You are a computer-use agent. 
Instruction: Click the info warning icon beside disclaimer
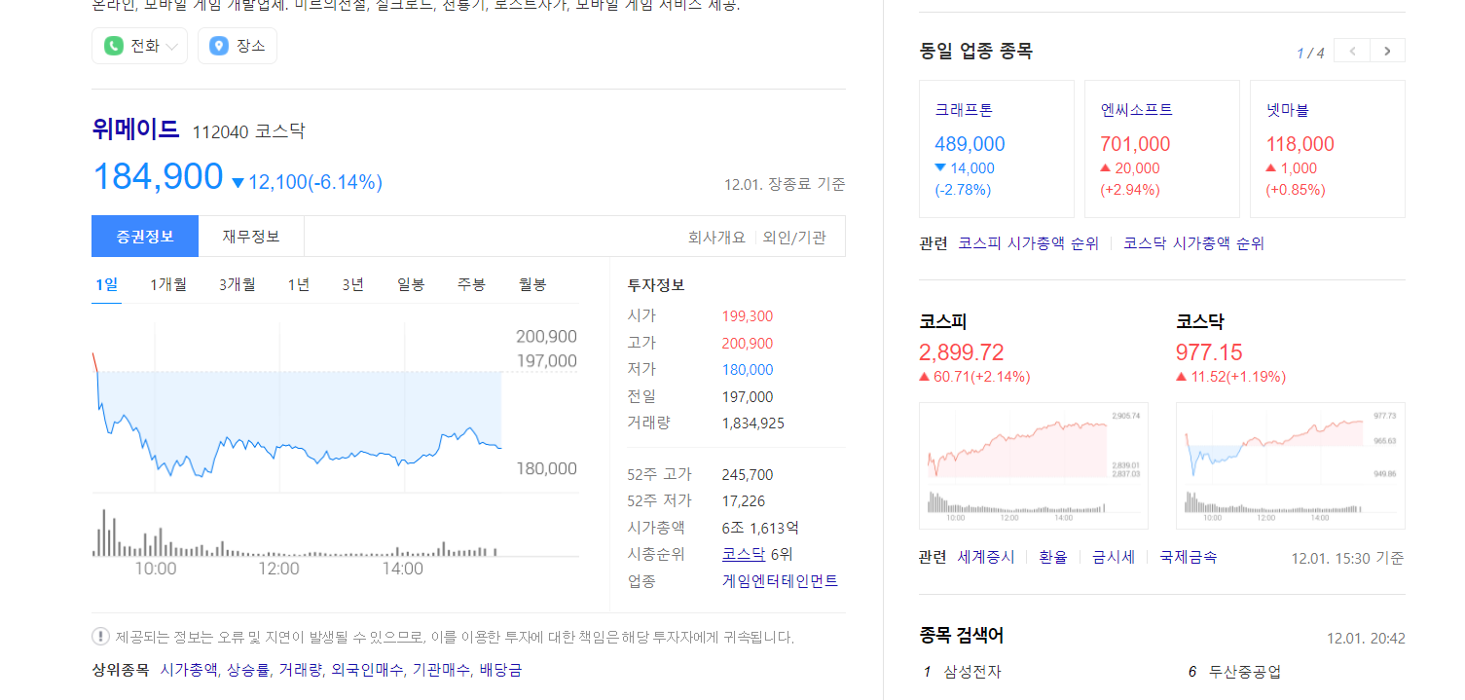coord(100,637)
